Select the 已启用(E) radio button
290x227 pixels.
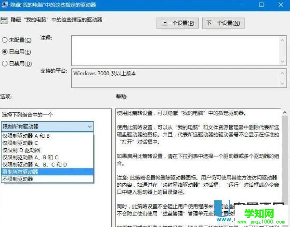point(5,52)
